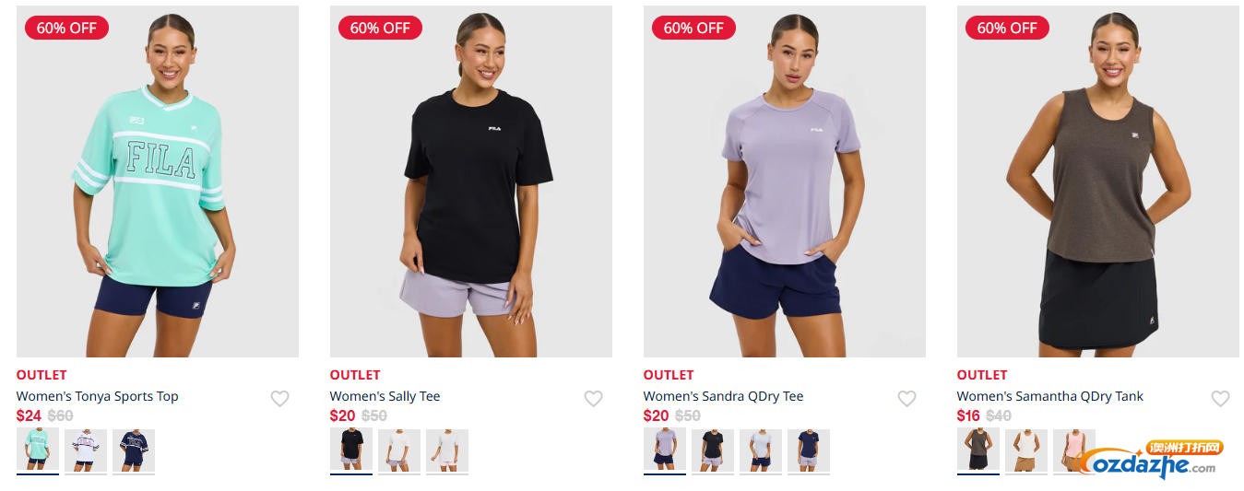View the large mint Tonya Sports Top image
The image size is (1244, 491).
tap(158, 181)
